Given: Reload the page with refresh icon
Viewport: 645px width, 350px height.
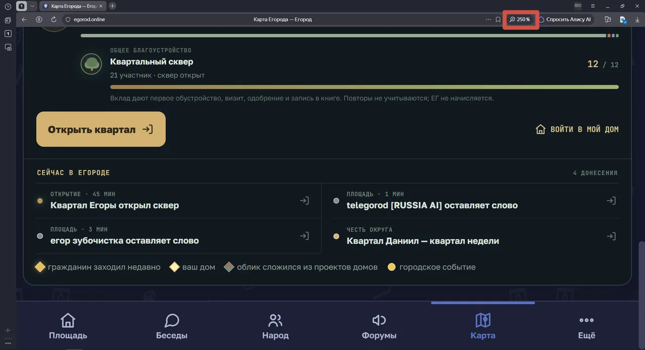Looking at the screenshot, I should point(53,19).
